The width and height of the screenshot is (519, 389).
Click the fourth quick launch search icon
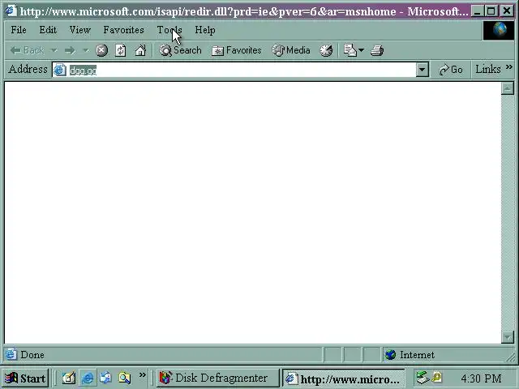tap(124, 378)
